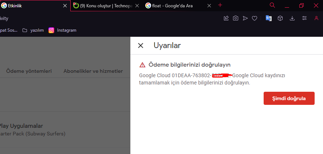Image resolution: width=323 pixels, height=154 pixels.
Task: Click the tab search magnifier icon
Action: click(x=272, y=5)
